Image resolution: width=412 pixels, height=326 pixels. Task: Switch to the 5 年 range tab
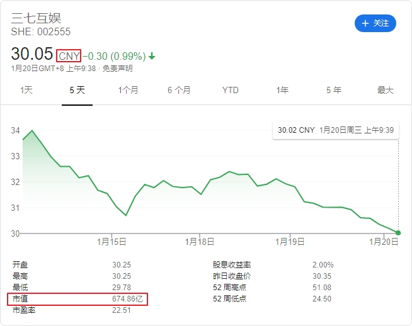[x=334, y=90]
